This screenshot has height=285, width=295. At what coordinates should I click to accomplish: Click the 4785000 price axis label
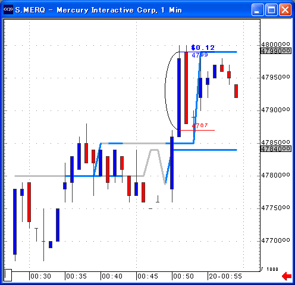275,142
